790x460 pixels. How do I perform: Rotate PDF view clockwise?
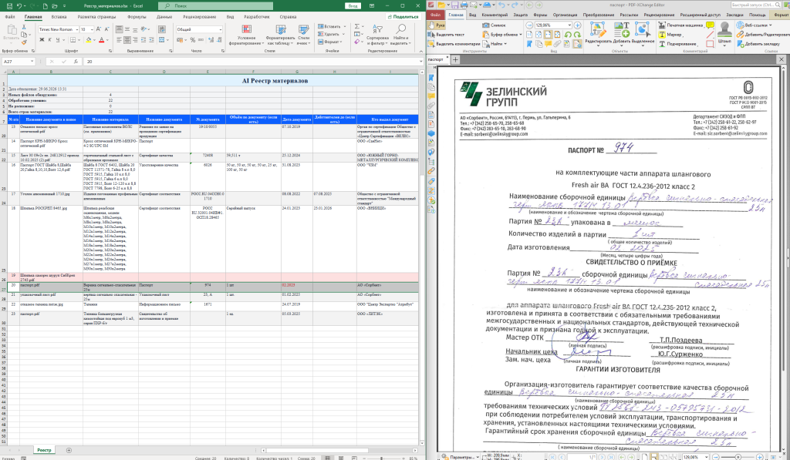click(577, 35)
